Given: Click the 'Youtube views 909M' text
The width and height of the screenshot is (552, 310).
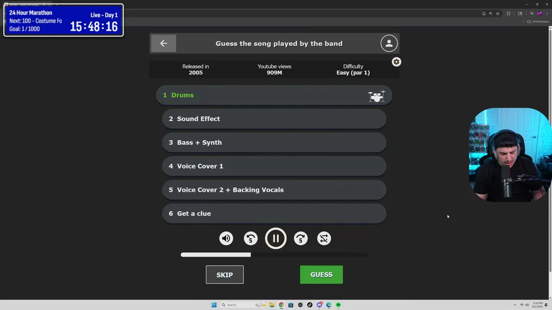Looking at the screenshot, I should 274,69.
